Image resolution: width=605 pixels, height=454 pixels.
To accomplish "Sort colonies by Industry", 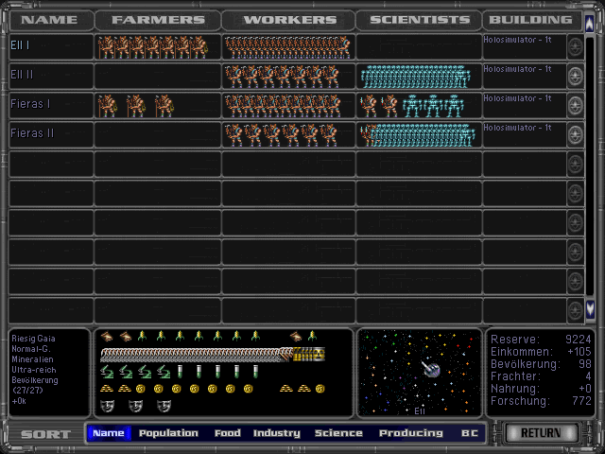I will (276, 433).
